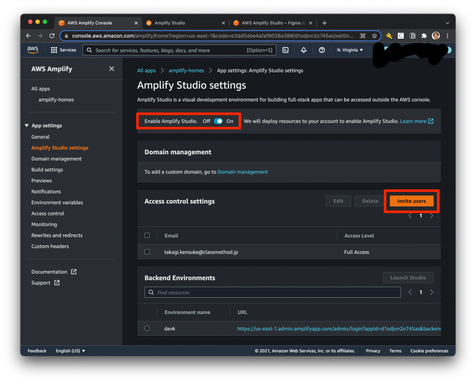The width and height of the screenshot is (476, 383).
Task: Bookmark this page with the star icon
Action: (x=374, y=36)
